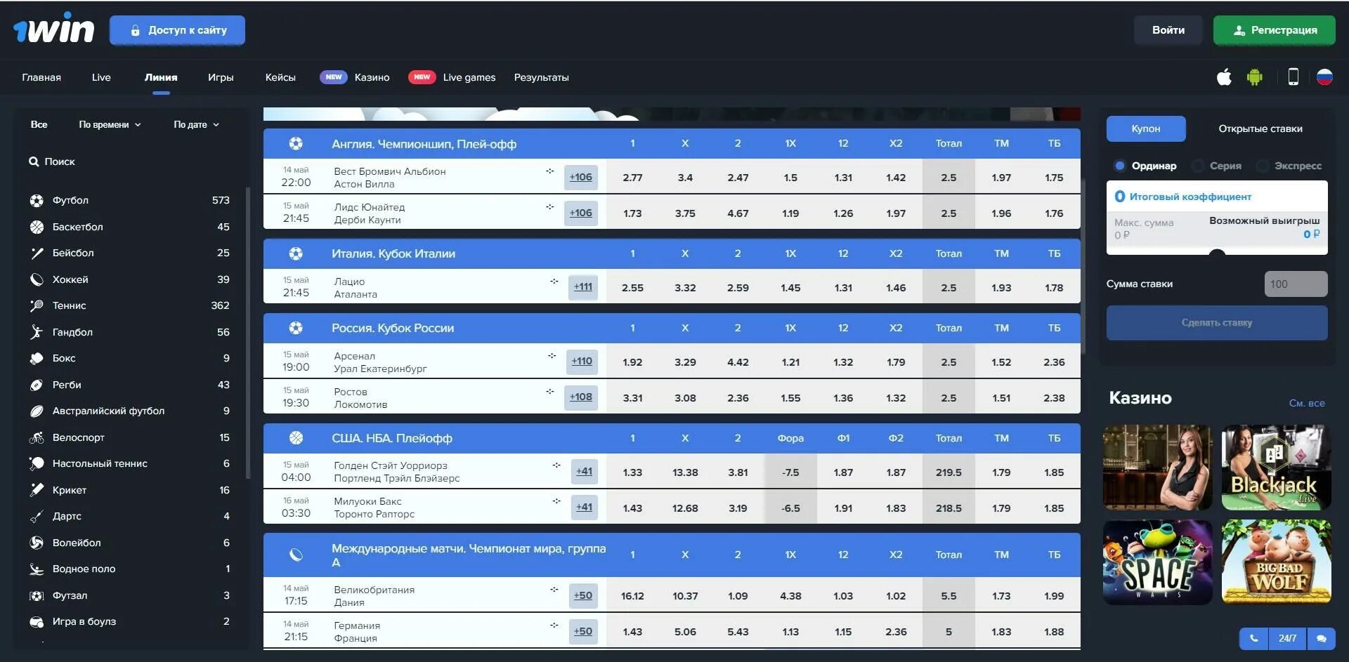The width and height of the screenshot is (1349, 662).
Task: Select Баскетбол in sports sidebar
Action: 130,227
